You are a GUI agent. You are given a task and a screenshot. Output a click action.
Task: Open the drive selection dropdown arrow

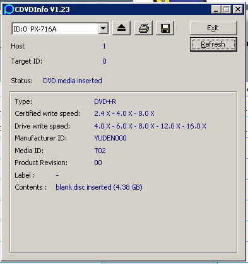click(x=103, y=28)
